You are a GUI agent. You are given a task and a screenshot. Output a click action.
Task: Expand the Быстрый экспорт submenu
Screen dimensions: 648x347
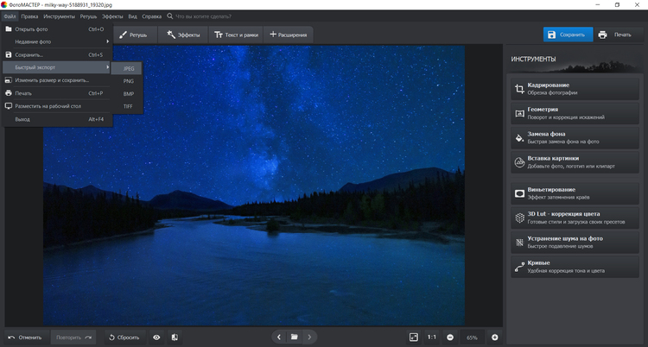click(x=57, y=67)
